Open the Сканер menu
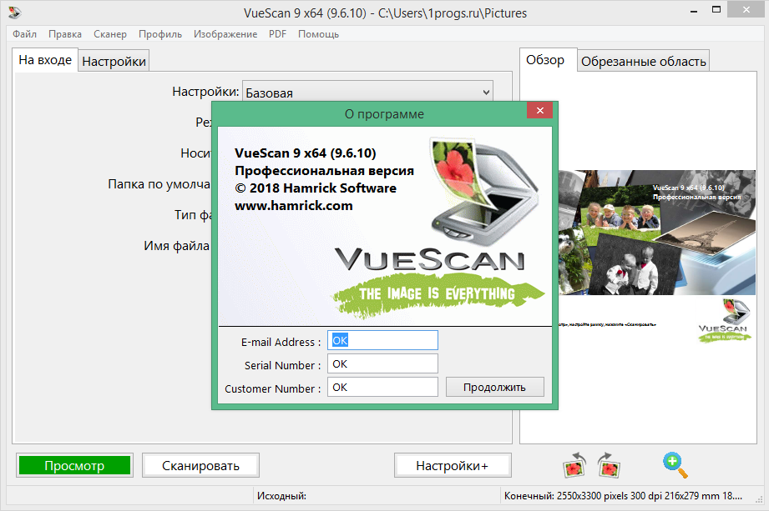Screen dimensions: 769x511 pos(110,34)
